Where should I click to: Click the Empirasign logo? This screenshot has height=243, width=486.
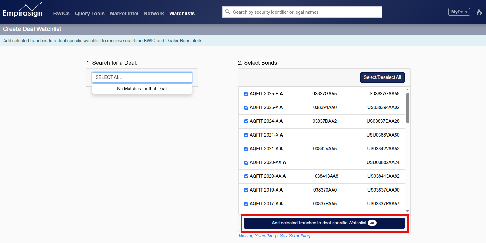pyautogui.click(x=22, y=10)
